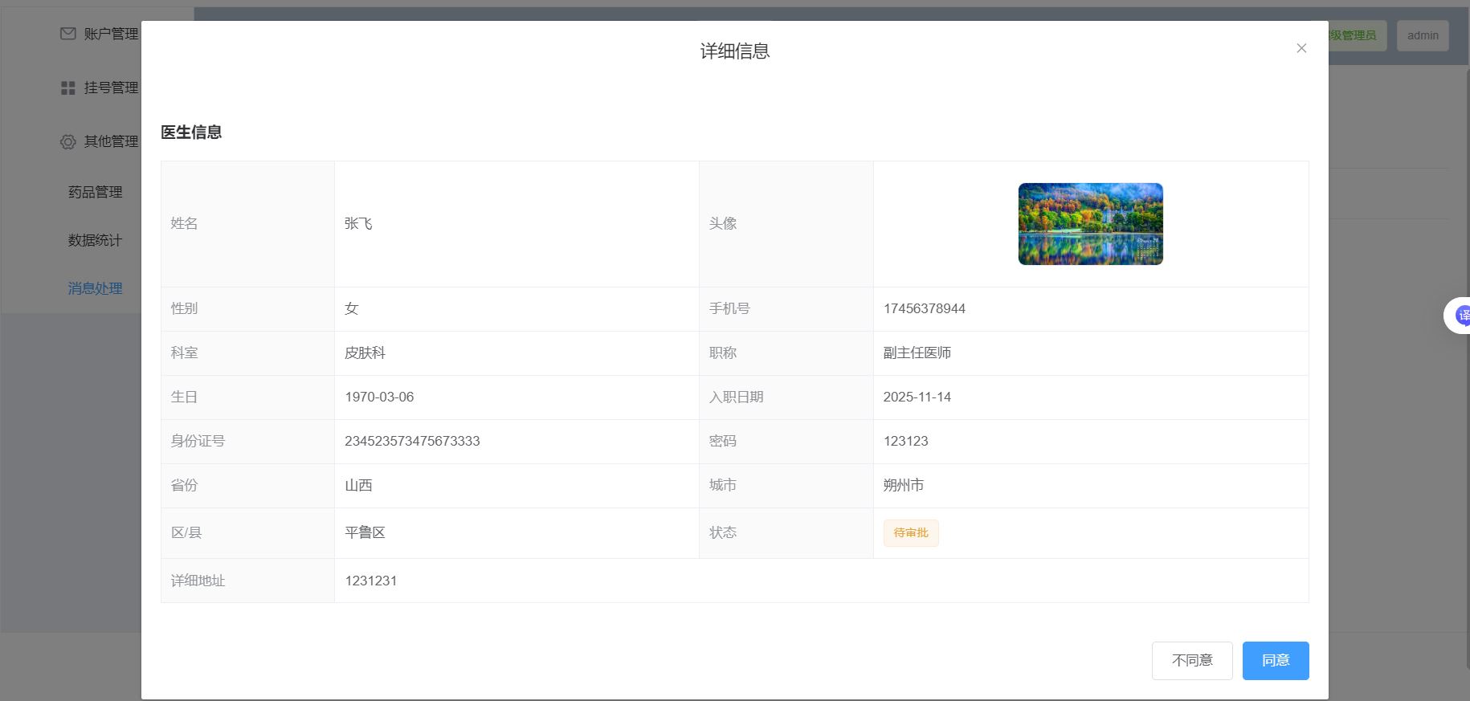The height and width of the screenshot is (701, 1470).
Task: Click the ID number 234523573475673333
Action: [x=412, y=442]
